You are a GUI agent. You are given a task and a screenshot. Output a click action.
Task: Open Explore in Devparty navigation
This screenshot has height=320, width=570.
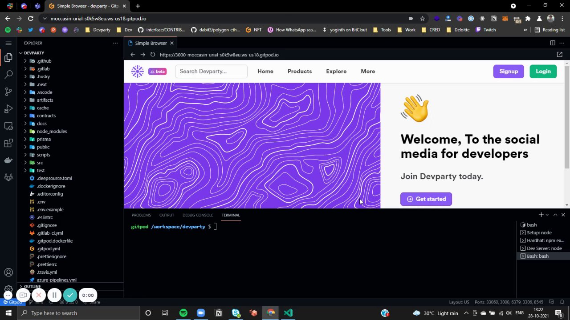336,71
